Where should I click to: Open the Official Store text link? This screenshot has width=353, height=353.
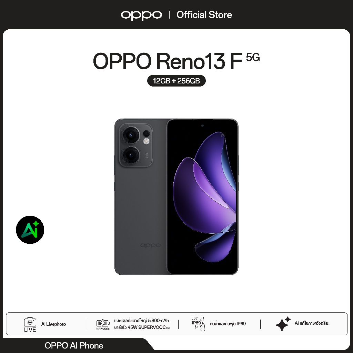coord(204,15)
